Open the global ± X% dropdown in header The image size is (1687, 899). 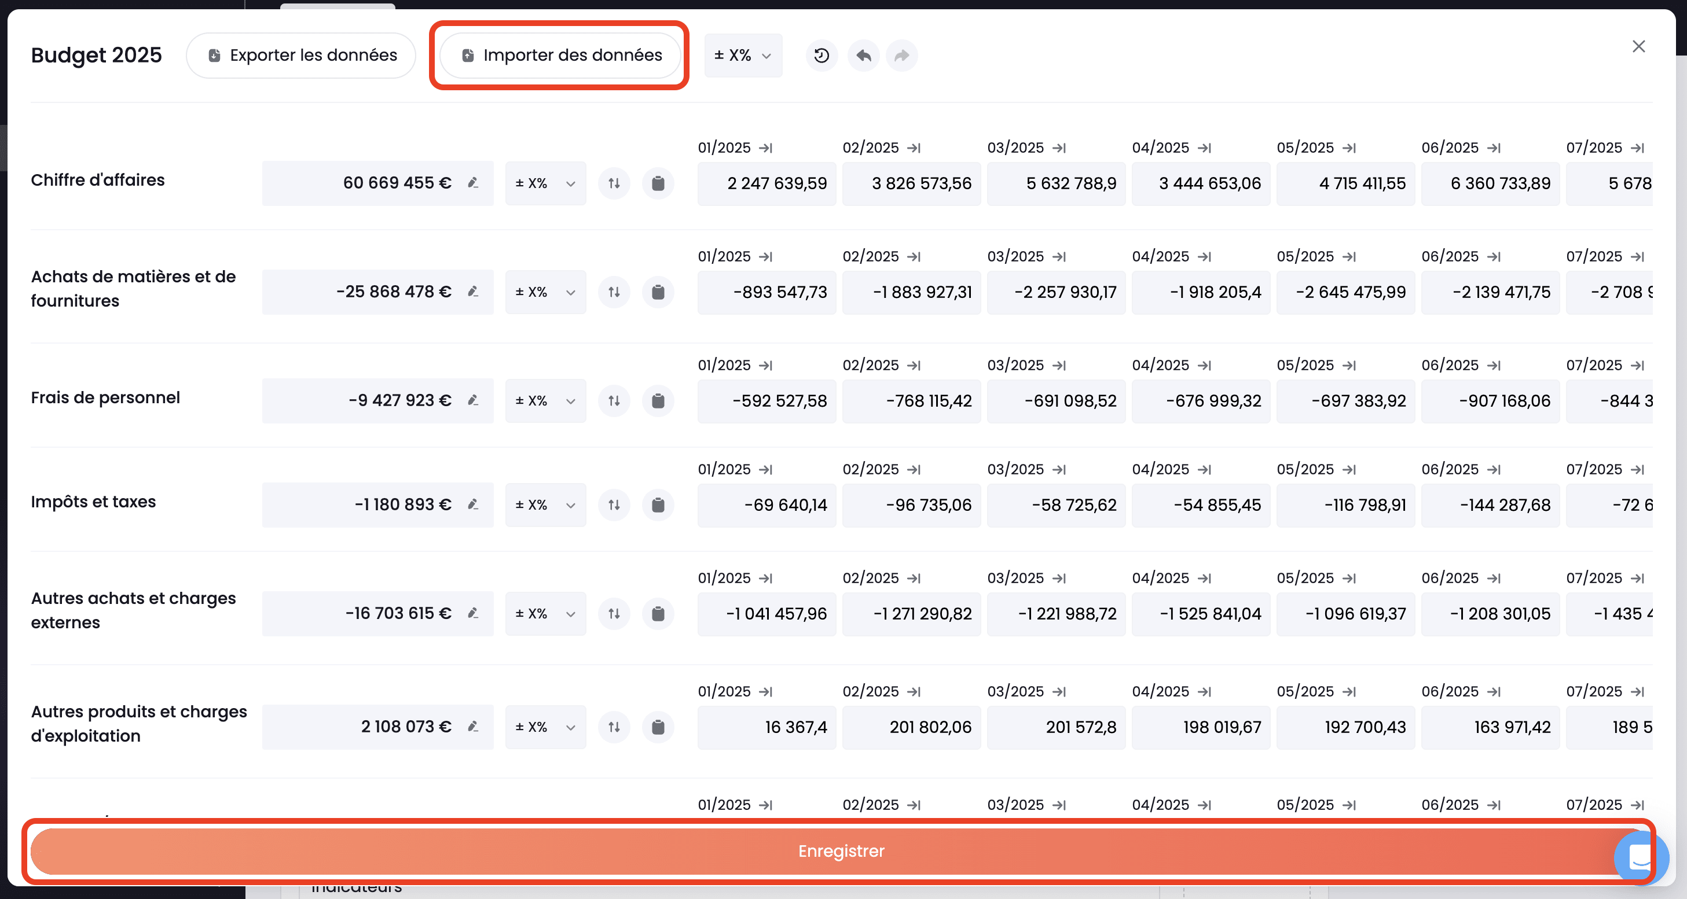(743, 56)
